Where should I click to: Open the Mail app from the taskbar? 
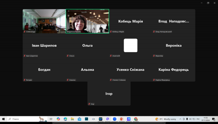pyautogui.click(x=79, y=119)
